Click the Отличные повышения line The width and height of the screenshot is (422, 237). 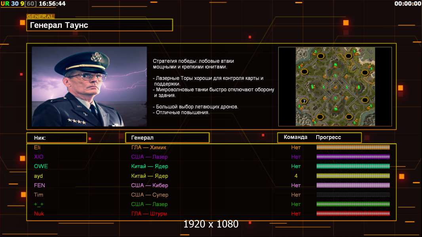[181, 113]
